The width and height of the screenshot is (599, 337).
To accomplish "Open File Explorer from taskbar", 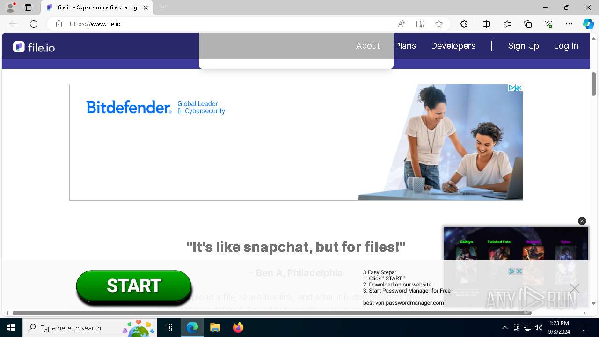I will point(215,328).
